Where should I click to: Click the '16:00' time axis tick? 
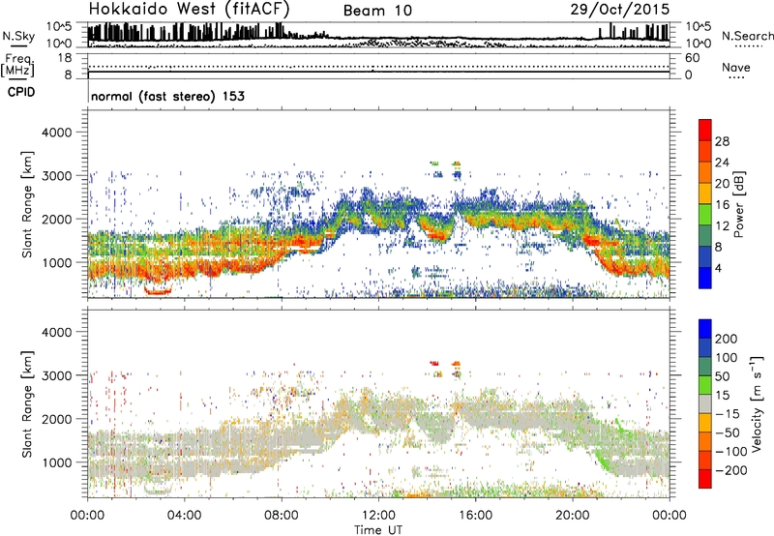tap(475, 516)
